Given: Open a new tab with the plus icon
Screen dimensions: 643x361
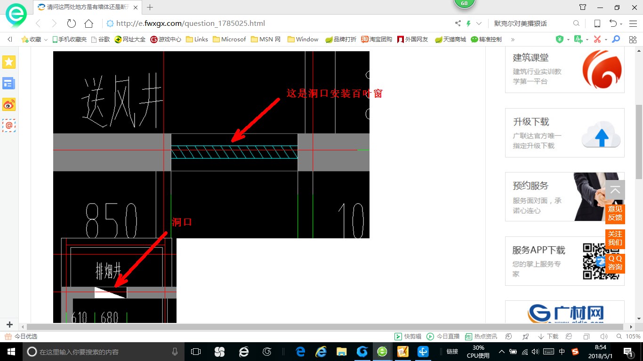Looking at the screenshot, I should coord(150,7).
